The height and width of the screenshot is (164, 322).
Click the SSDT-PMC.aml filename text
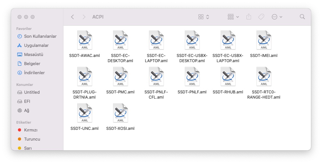120,92
